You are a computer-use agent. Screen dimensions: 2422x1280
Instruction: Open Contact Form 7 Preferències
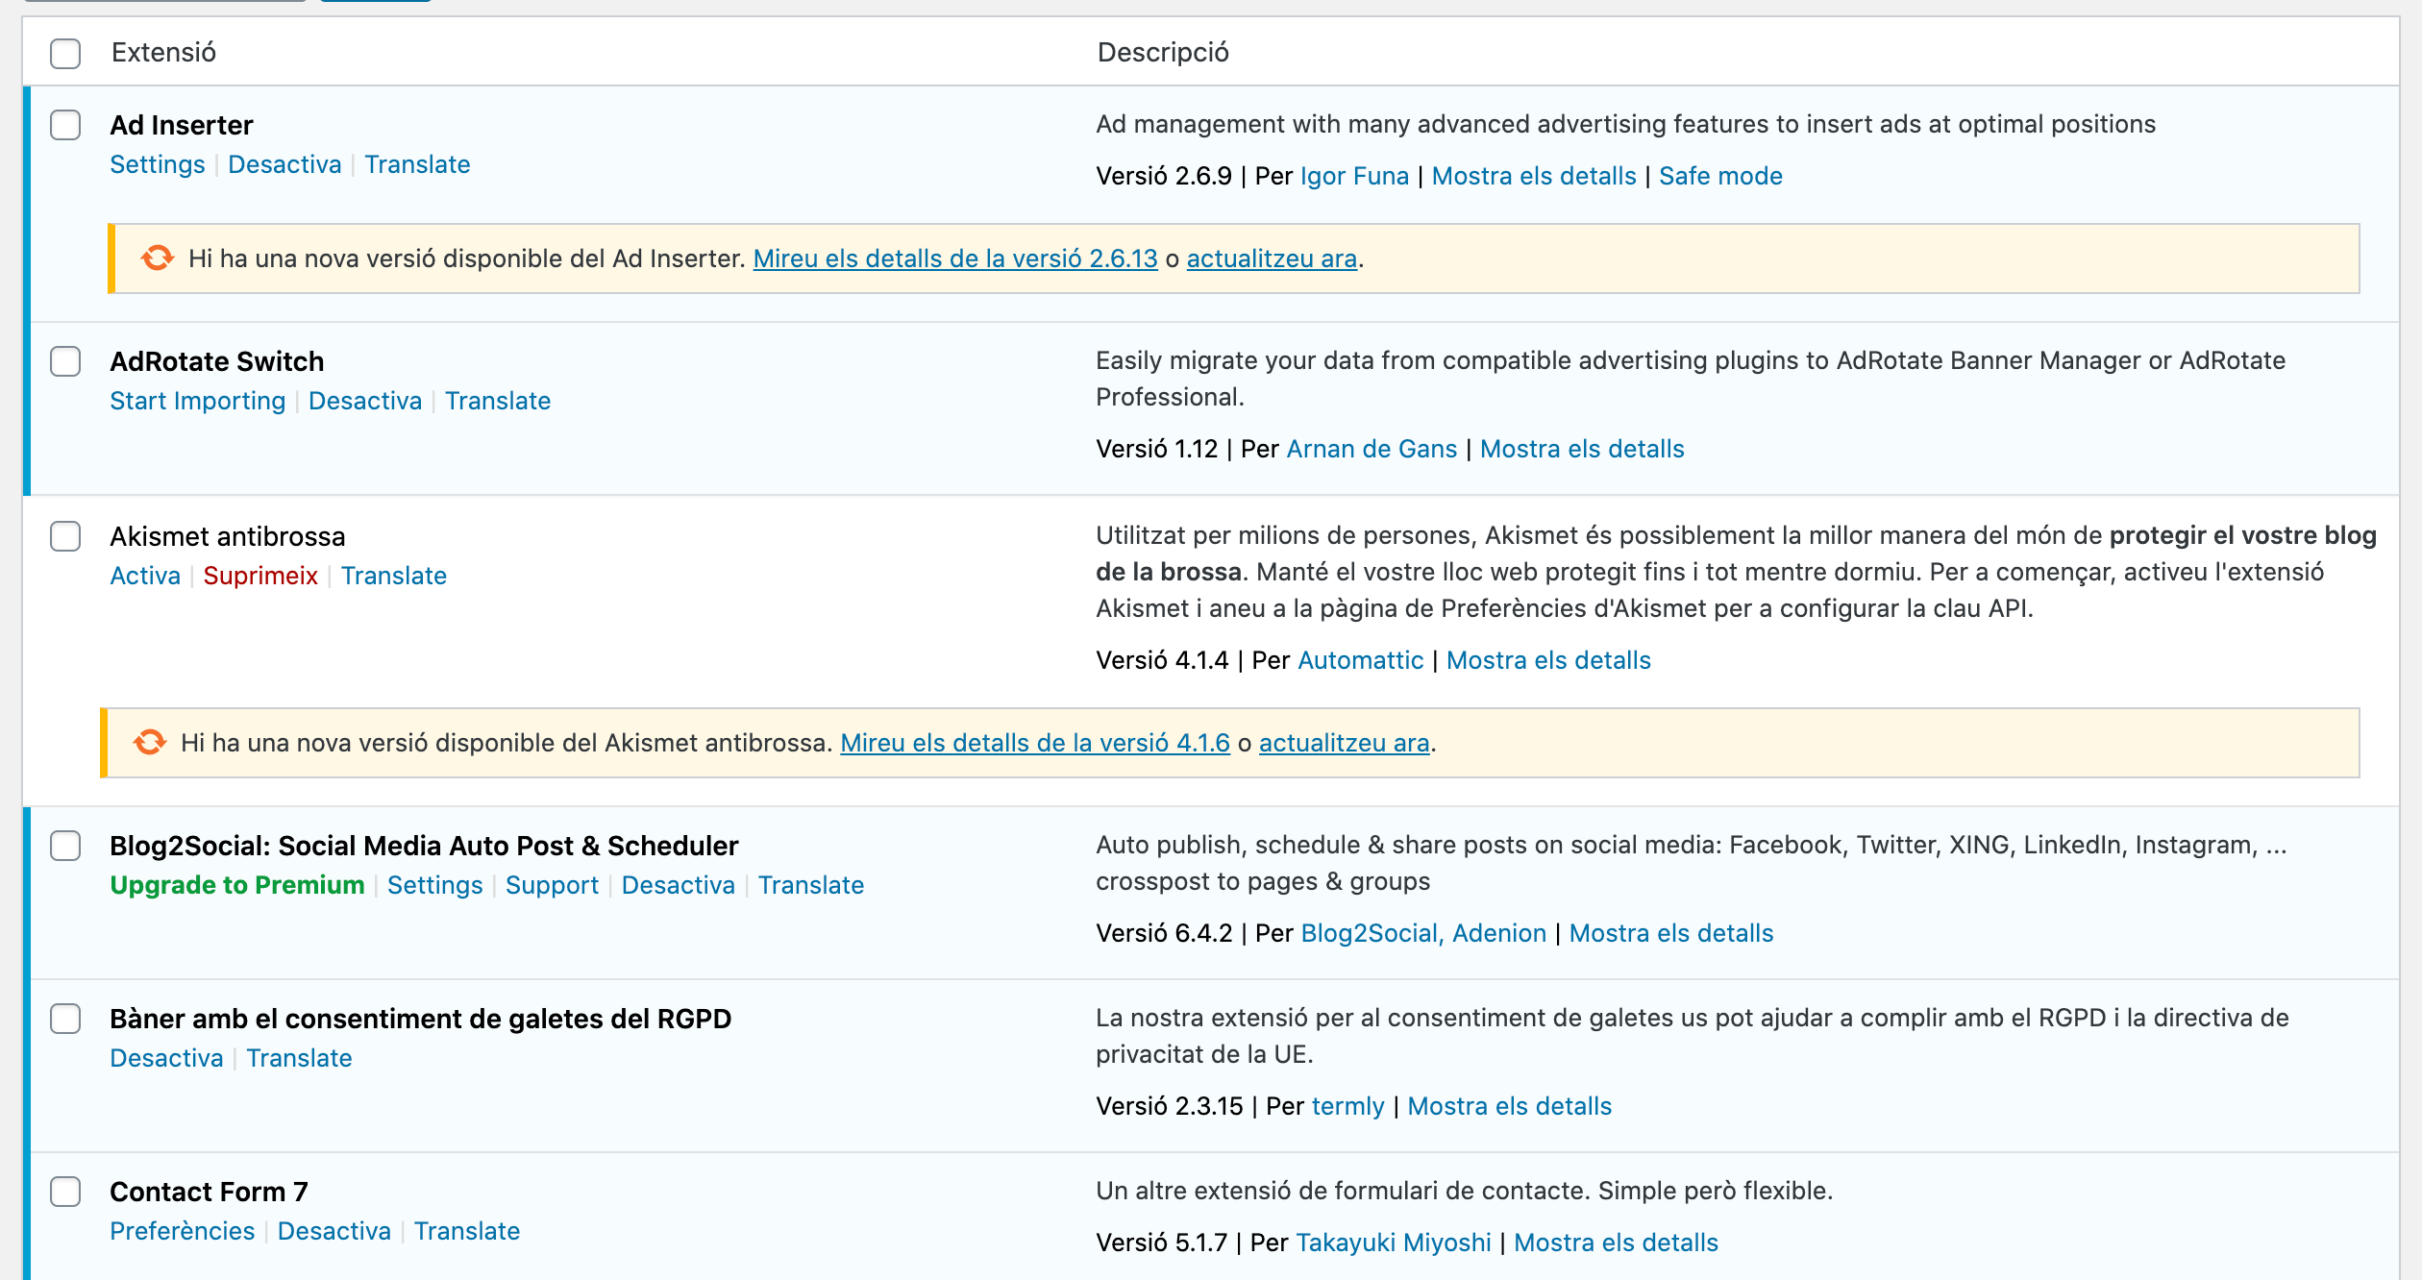pyautogui.click(x=182, y=1231)
